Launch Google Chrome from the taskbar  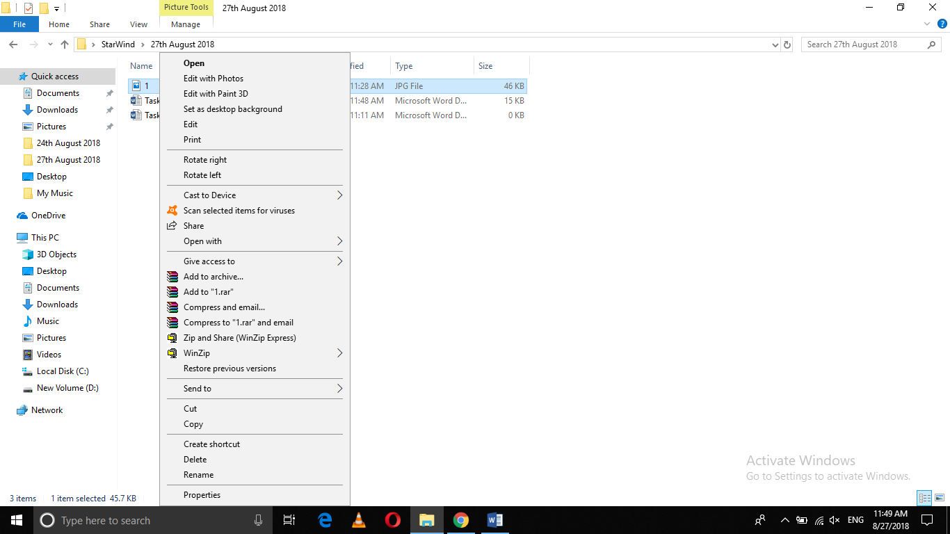pos(460,520)
